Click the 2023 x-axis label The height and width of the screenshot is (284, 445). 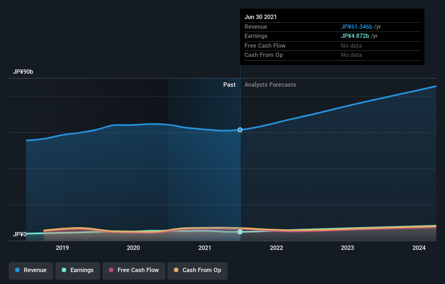click(x=347, y=248)
